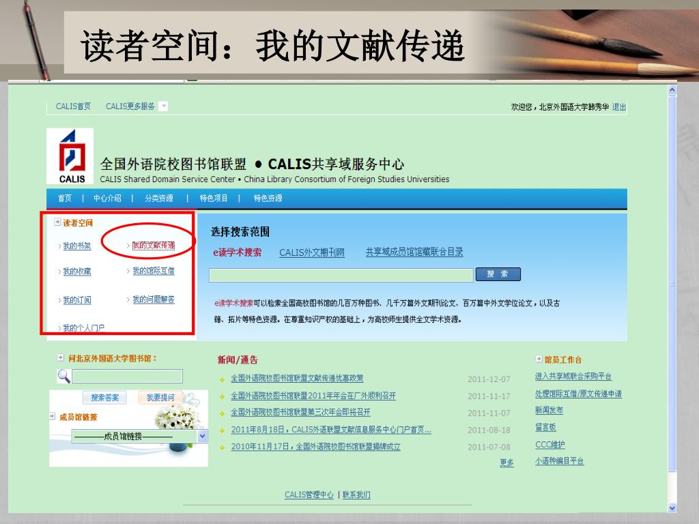
Task: Select the e读学术搜索 search scope
Action: 237,252
